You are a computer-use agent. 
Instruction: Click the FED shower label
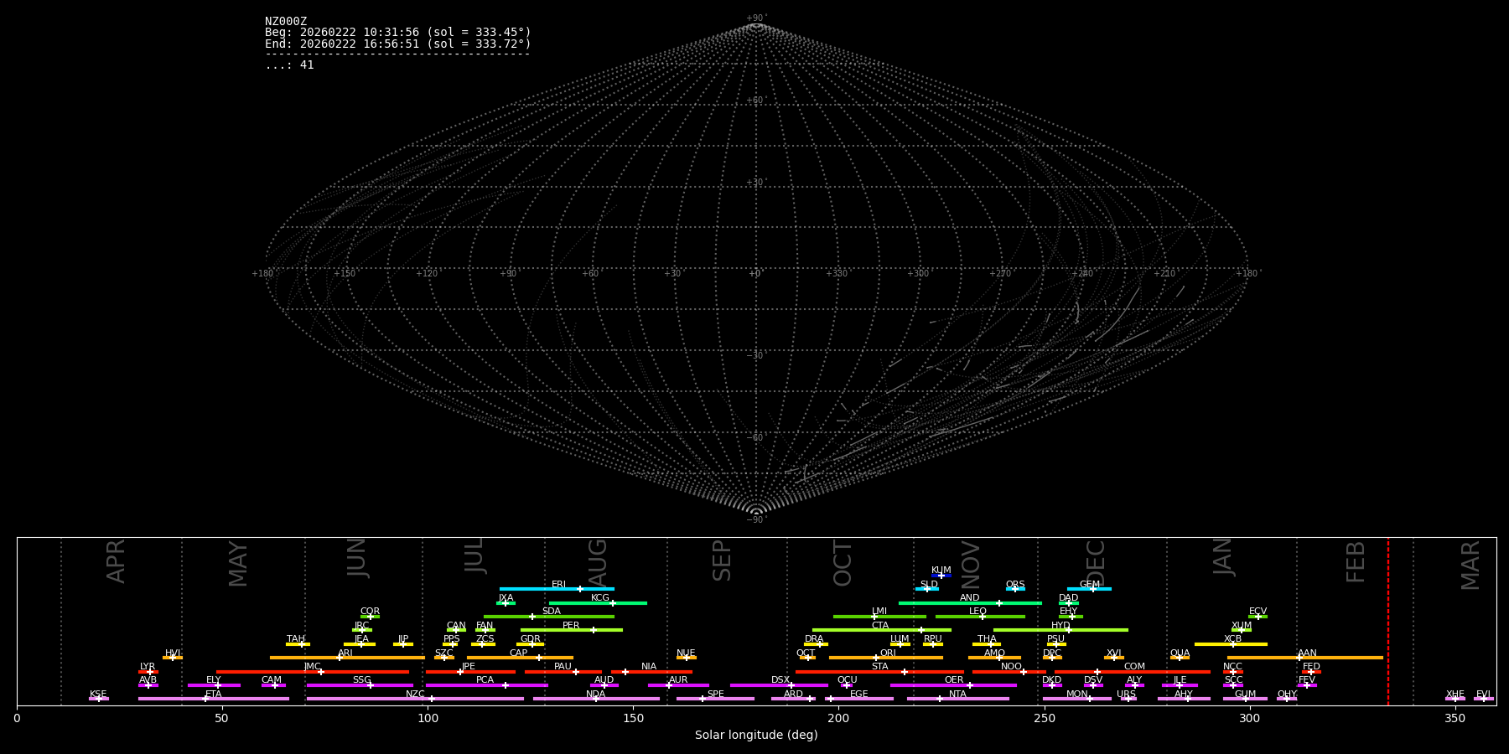[x=1311, y=667]
